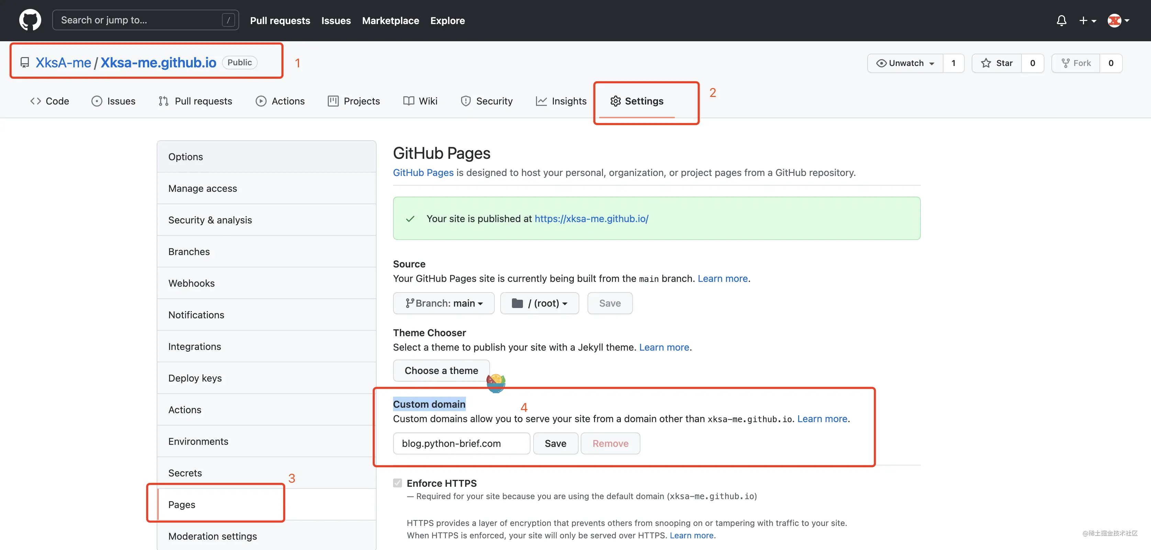The image size is (1151, 550).
Task: Select Webhooks in settings sidebar
Action: (x=267, y=284)
